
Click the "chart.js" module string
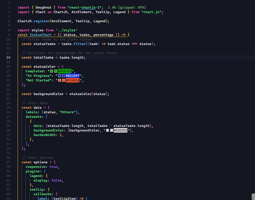coord(151,12)
